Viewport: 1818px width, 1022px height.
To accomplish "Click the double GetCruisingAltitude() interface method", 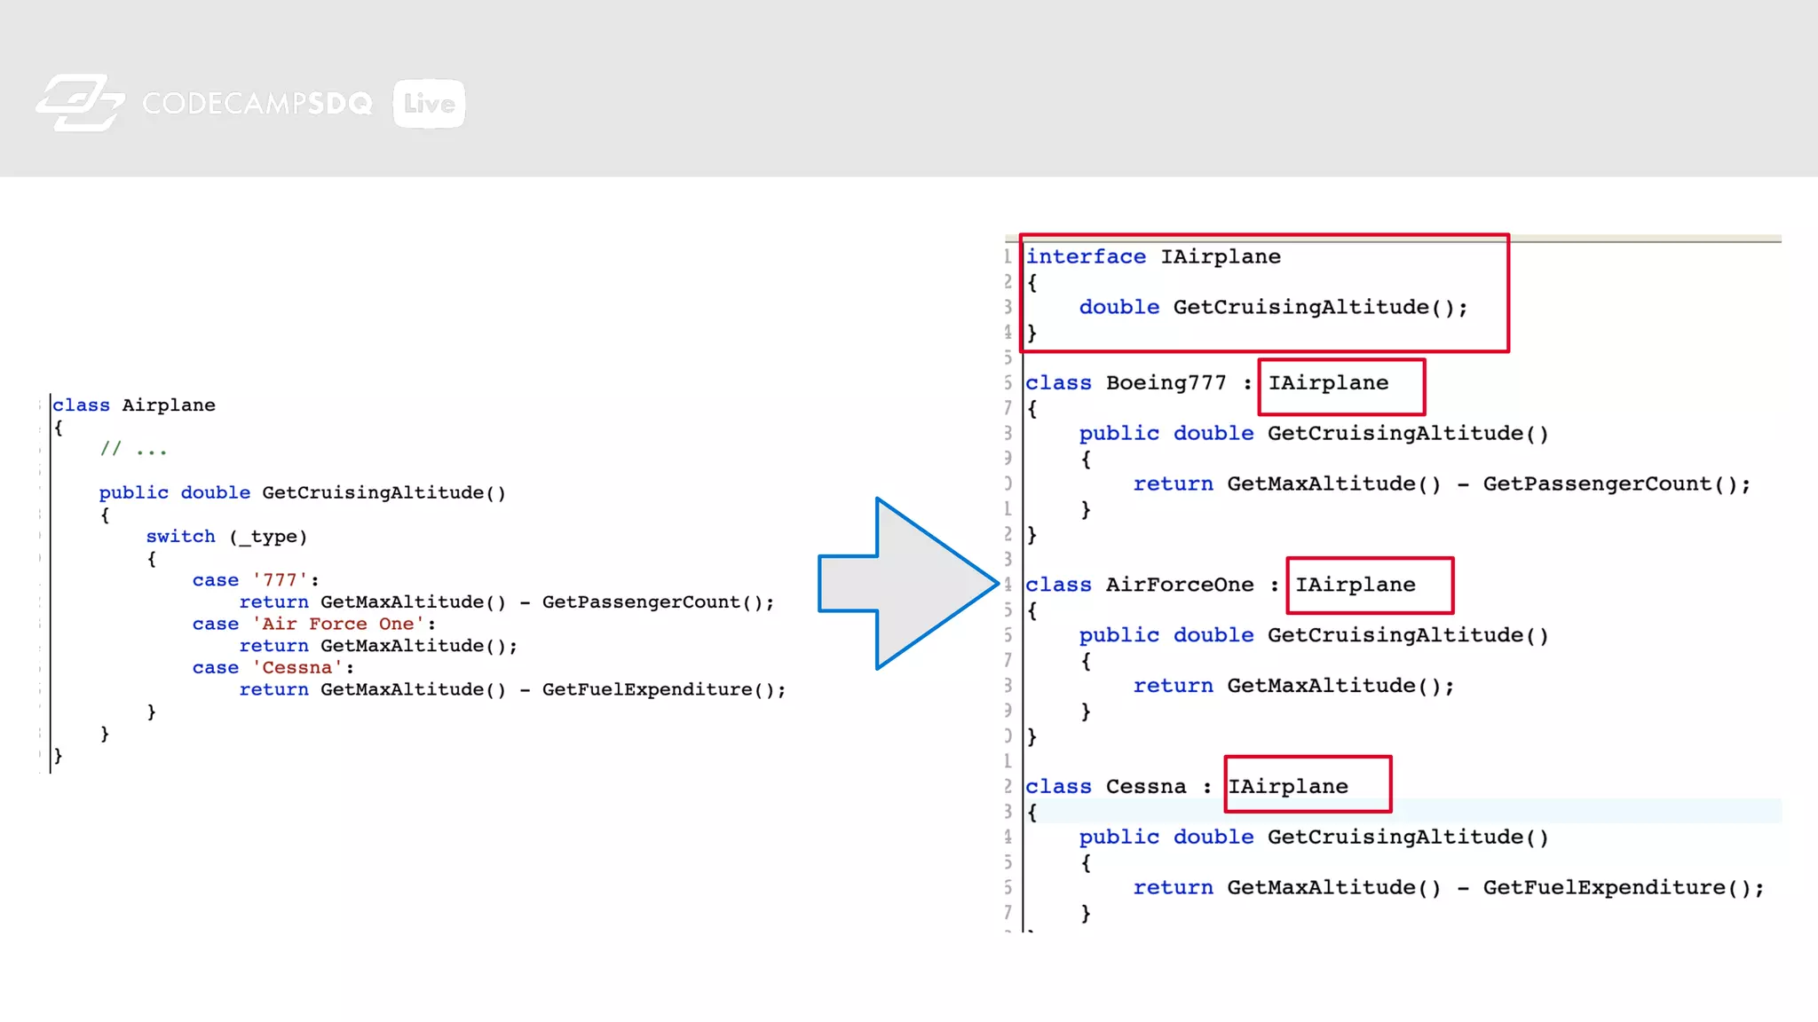I will click(x=1273, y=308).
